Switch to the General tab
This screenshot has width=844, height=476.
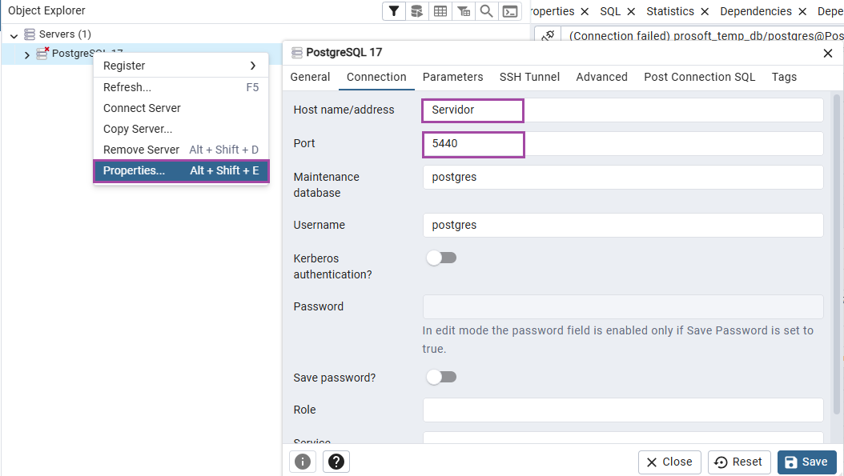click(x=310, y=77)
